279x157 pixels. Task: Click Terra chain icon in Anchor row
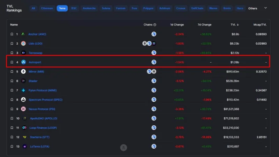tap(154, 34)
